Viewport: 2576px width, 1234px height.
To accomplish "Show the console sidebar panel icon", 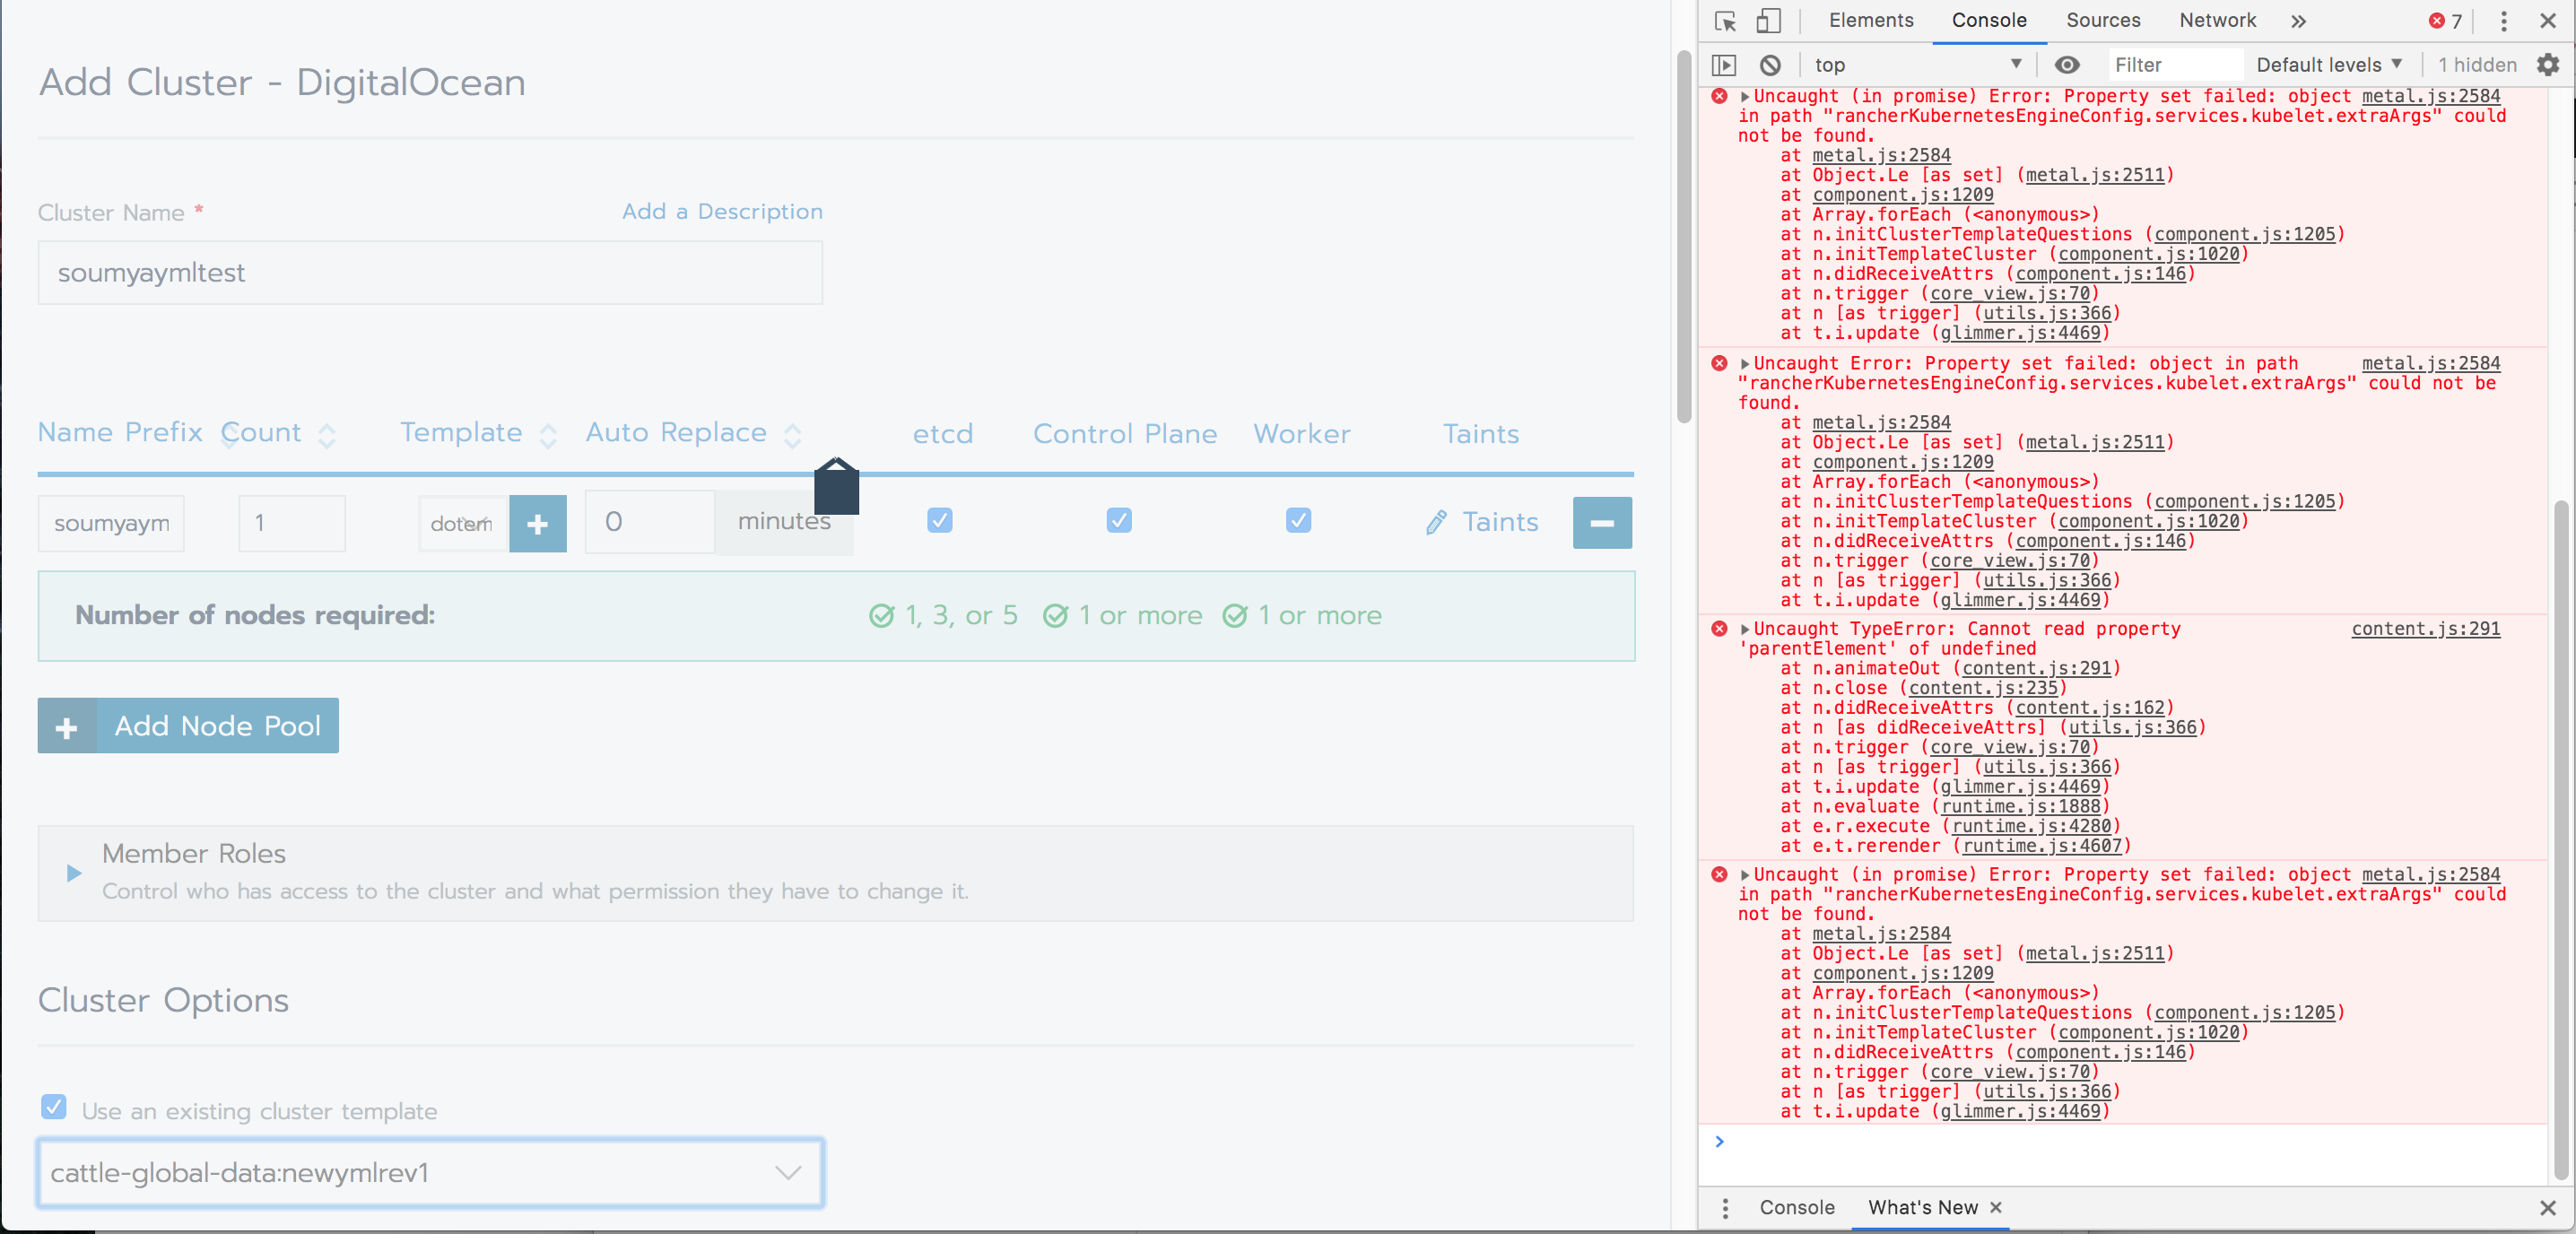I will coord(1723,65).
